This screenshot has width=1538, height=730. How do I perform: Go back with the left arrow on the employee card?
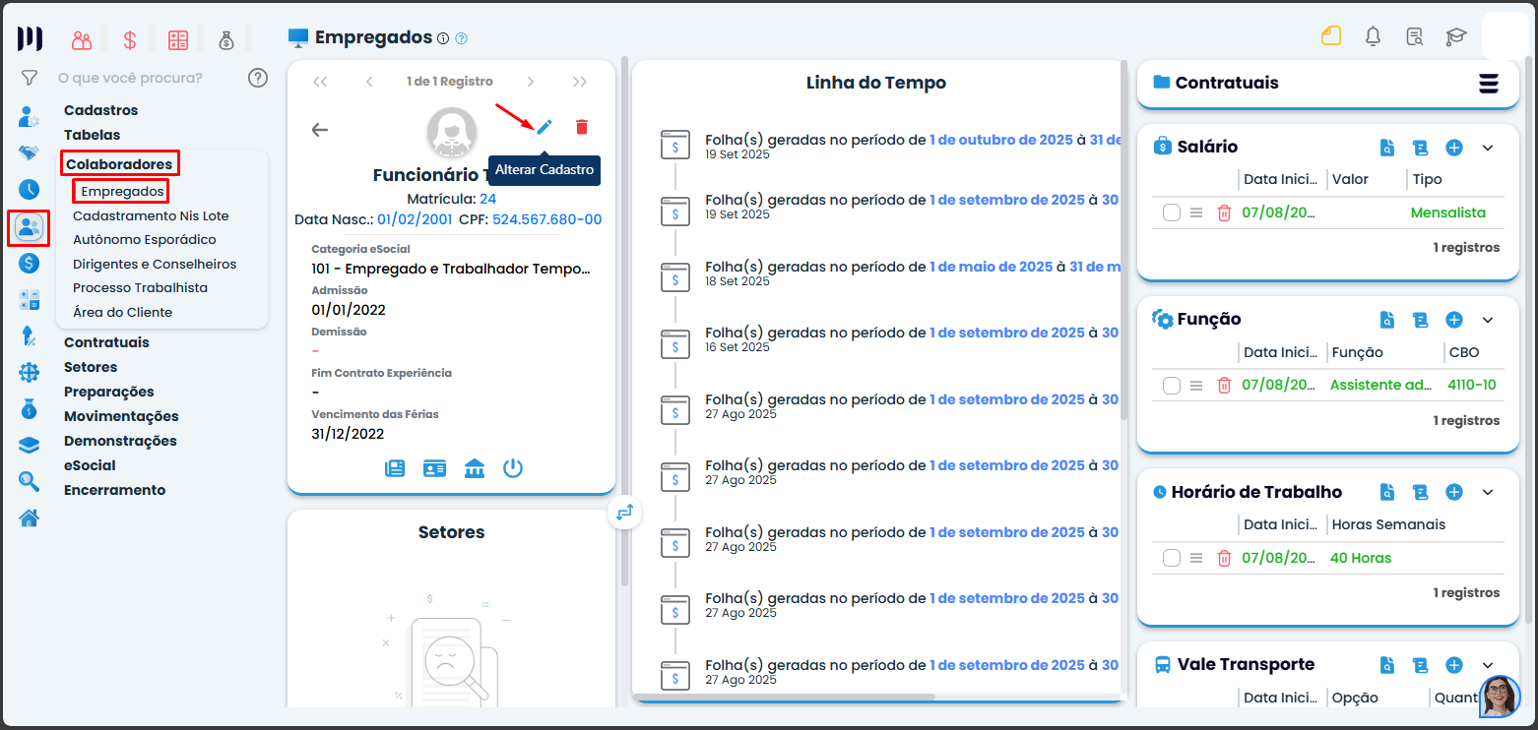(x=320, y=130)
